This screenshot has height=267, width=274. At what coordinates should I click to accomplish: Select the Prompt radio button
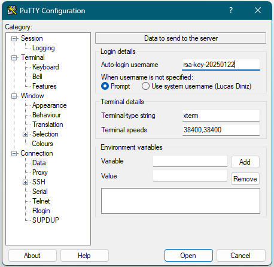(x=105, y=86)
